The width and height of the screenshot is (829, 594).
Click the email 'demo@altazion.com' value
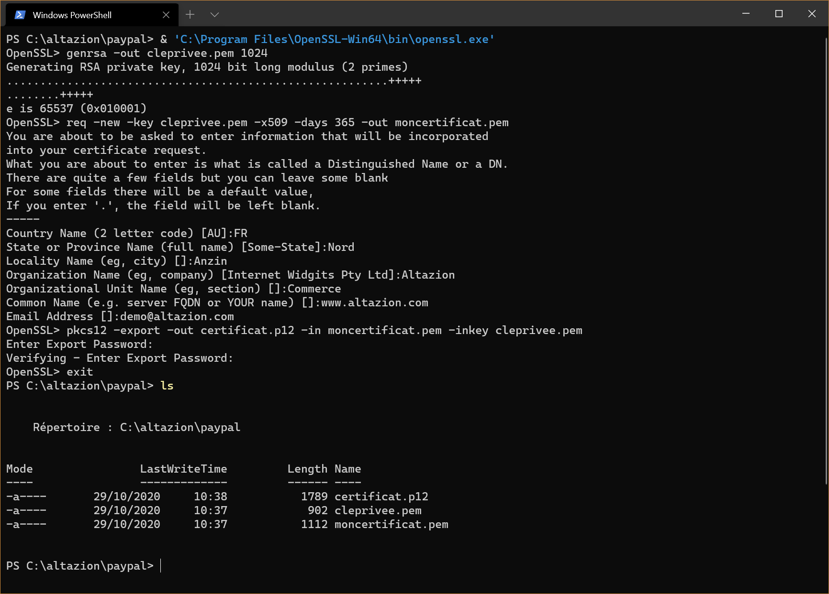click(177, 316)
